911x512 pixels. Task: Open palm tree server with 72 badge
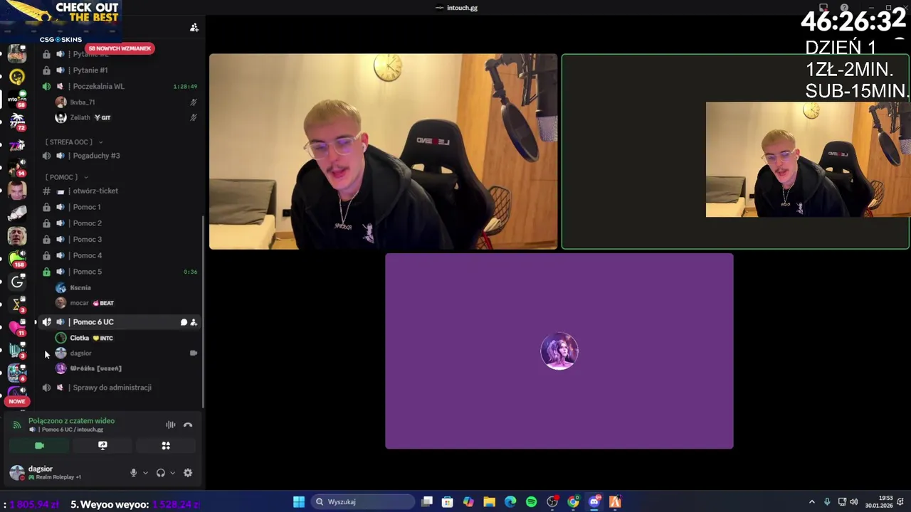pos(17,122)
